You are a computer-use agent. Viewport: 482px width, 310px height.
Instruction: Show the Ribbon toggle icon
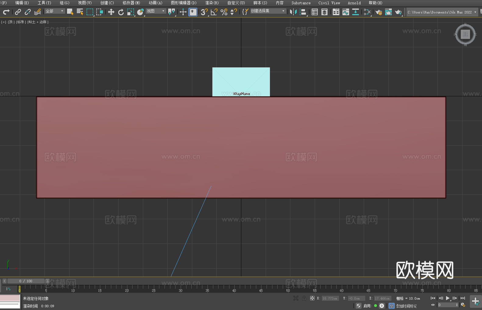tap(336, 12)
